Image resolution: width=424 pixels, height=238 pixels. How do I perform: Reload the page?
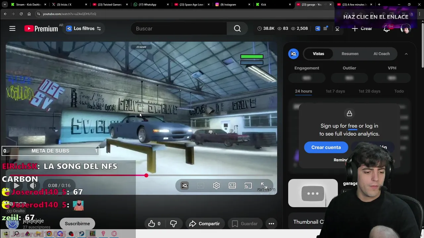pyautogui.click(x=21, y=14)
